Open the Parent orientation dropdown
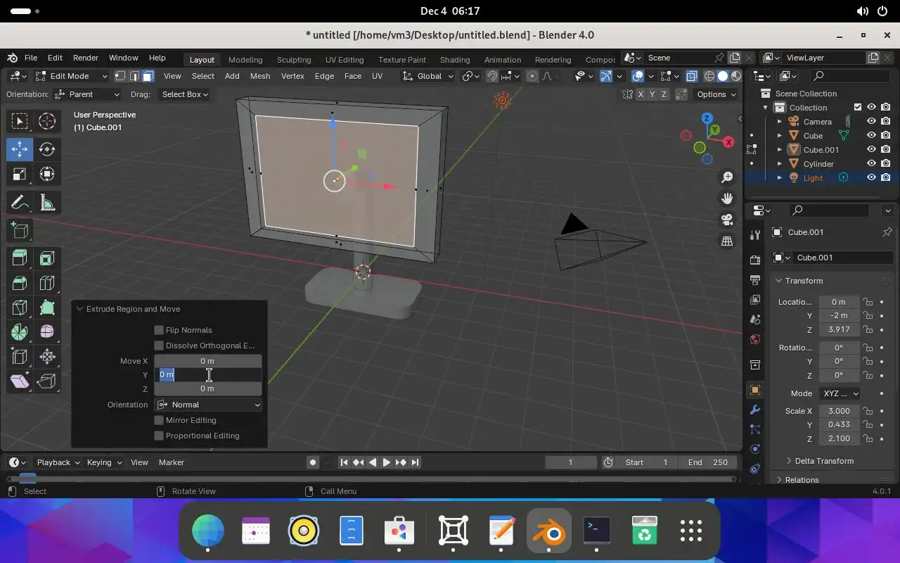Screen dimensions: 900x563 pos(87,94)
